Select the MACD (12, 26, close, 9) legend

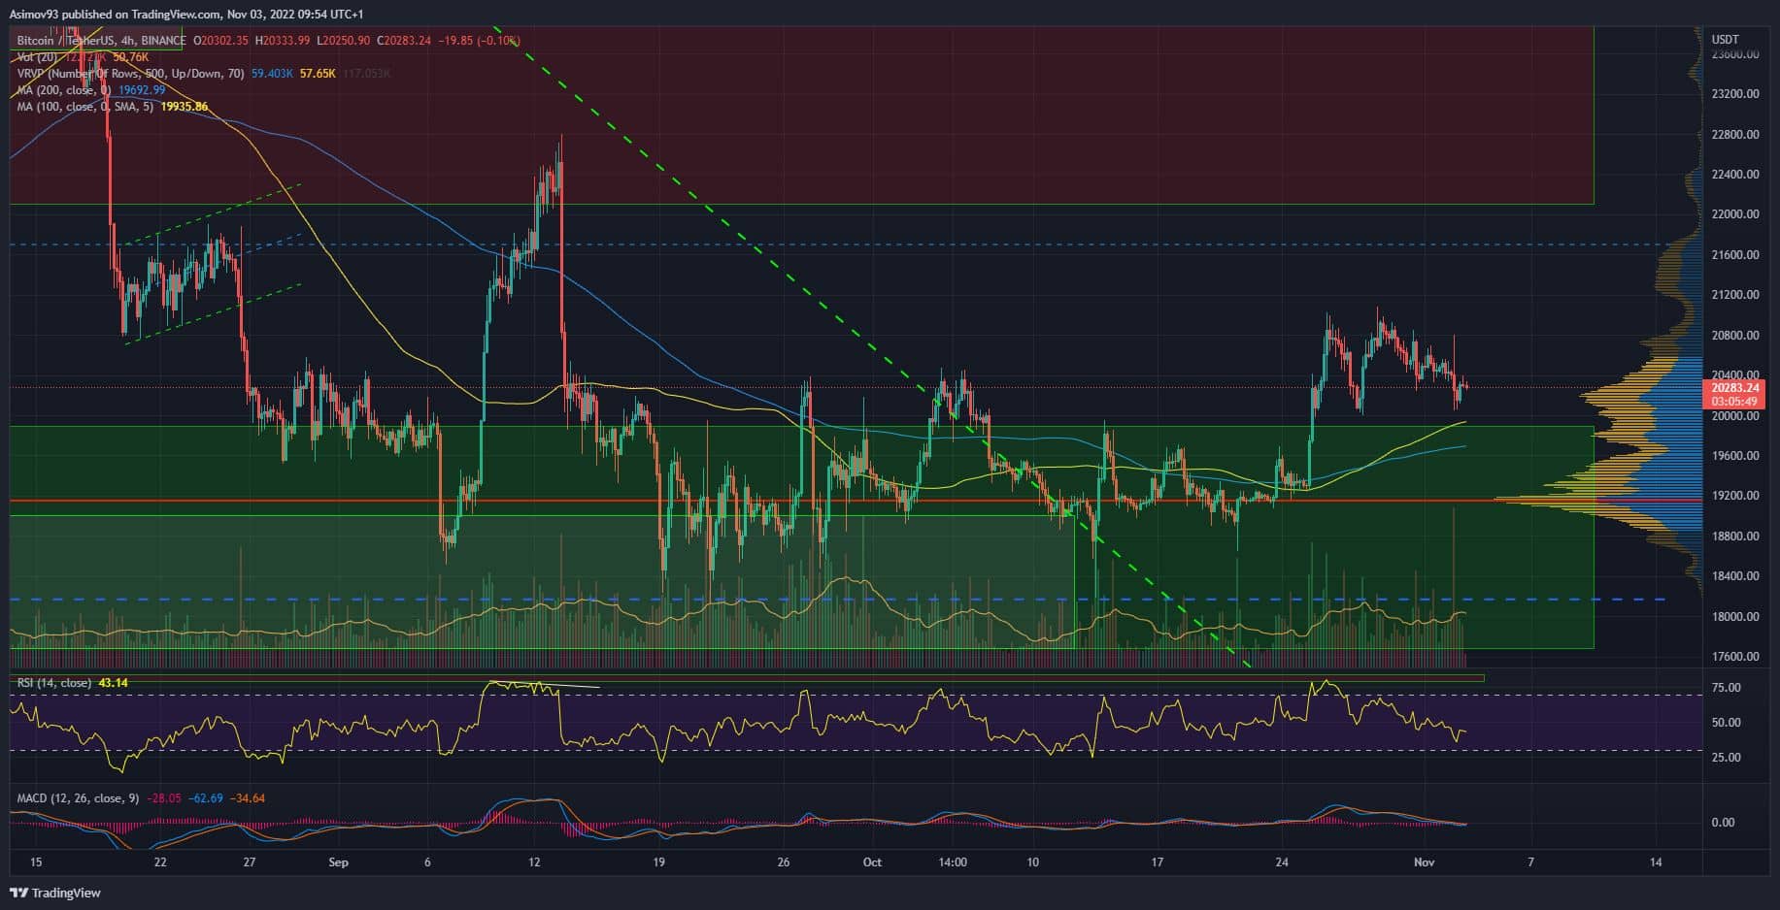[x=78, y=798]
